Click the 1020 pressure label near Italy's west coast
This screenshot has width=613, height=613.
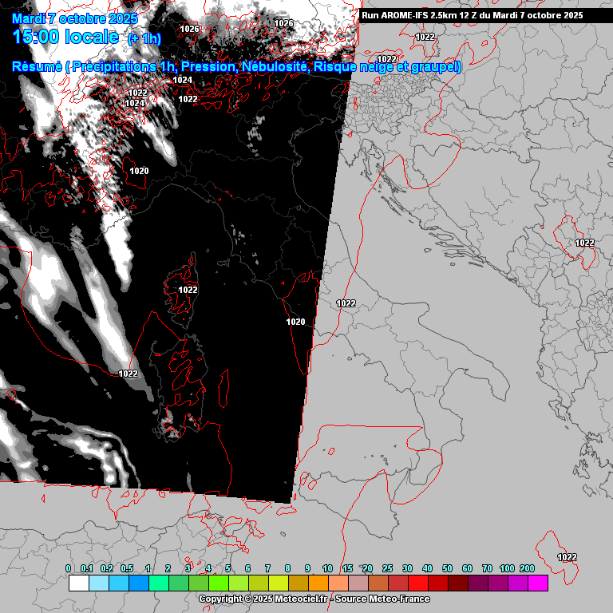click(295, 322)
